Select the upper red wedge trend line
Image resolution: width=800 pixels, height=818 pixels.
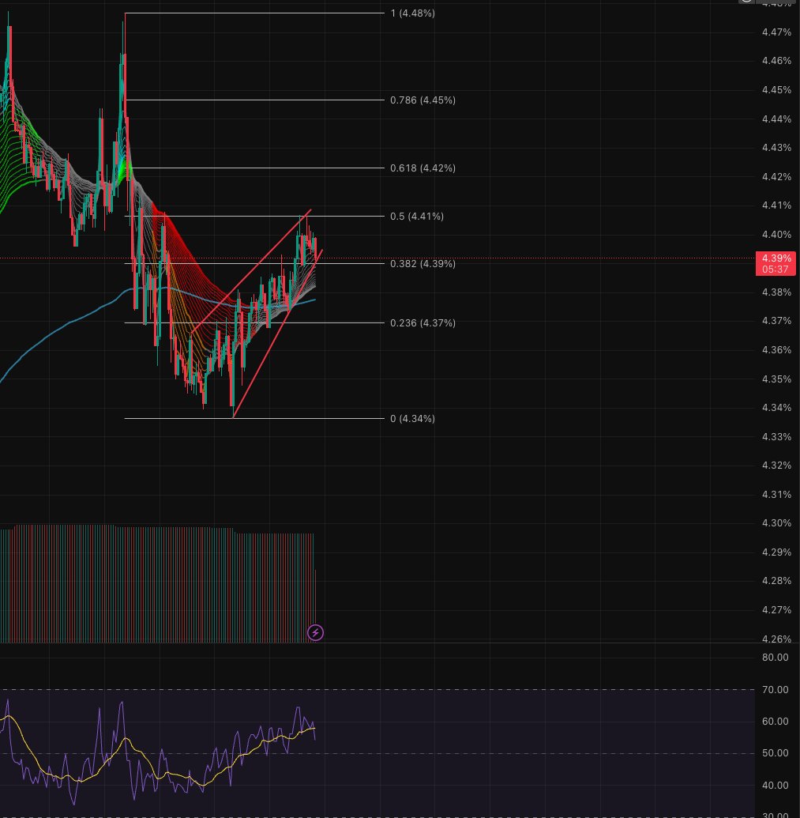[251, 271]
